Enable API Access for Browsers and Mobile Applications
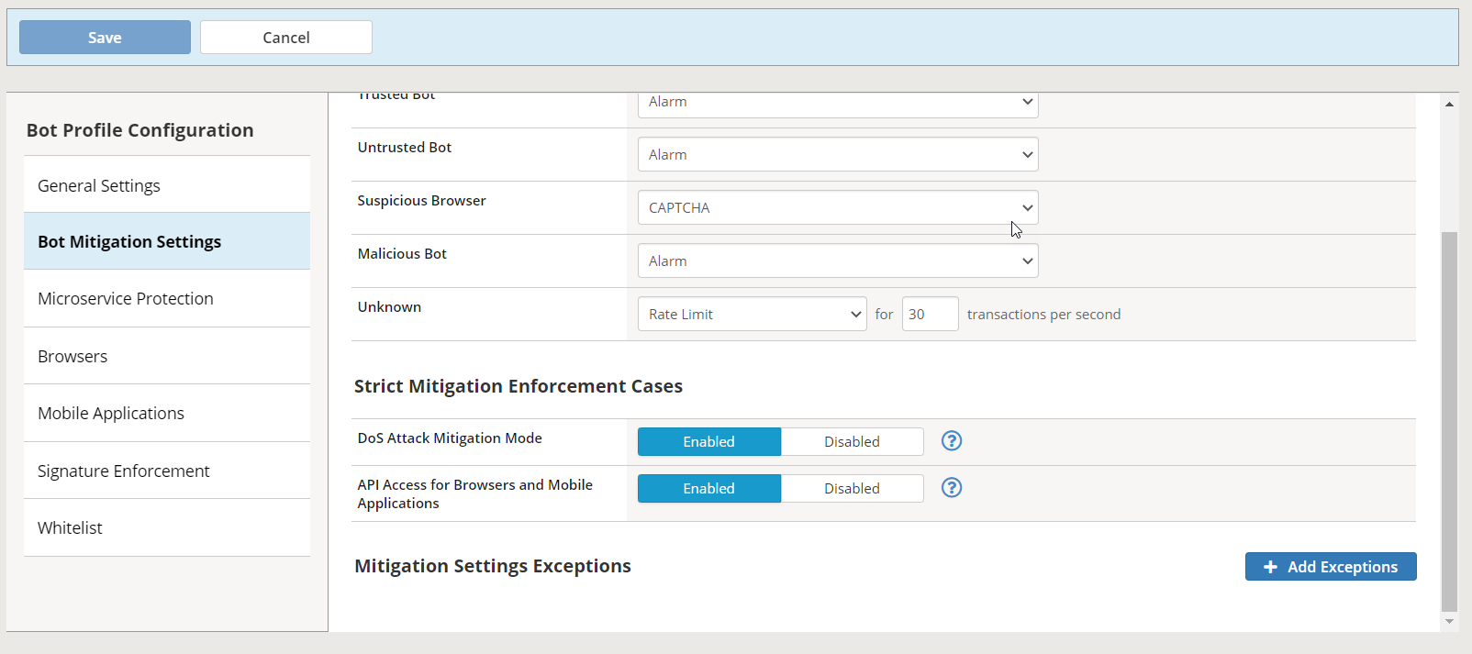1472x654 pixels. (708, 489)
